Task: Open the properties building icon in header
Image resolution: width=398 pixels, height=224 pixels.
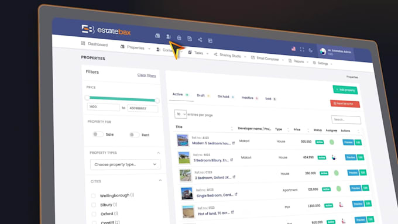Action: click(157, 36)
